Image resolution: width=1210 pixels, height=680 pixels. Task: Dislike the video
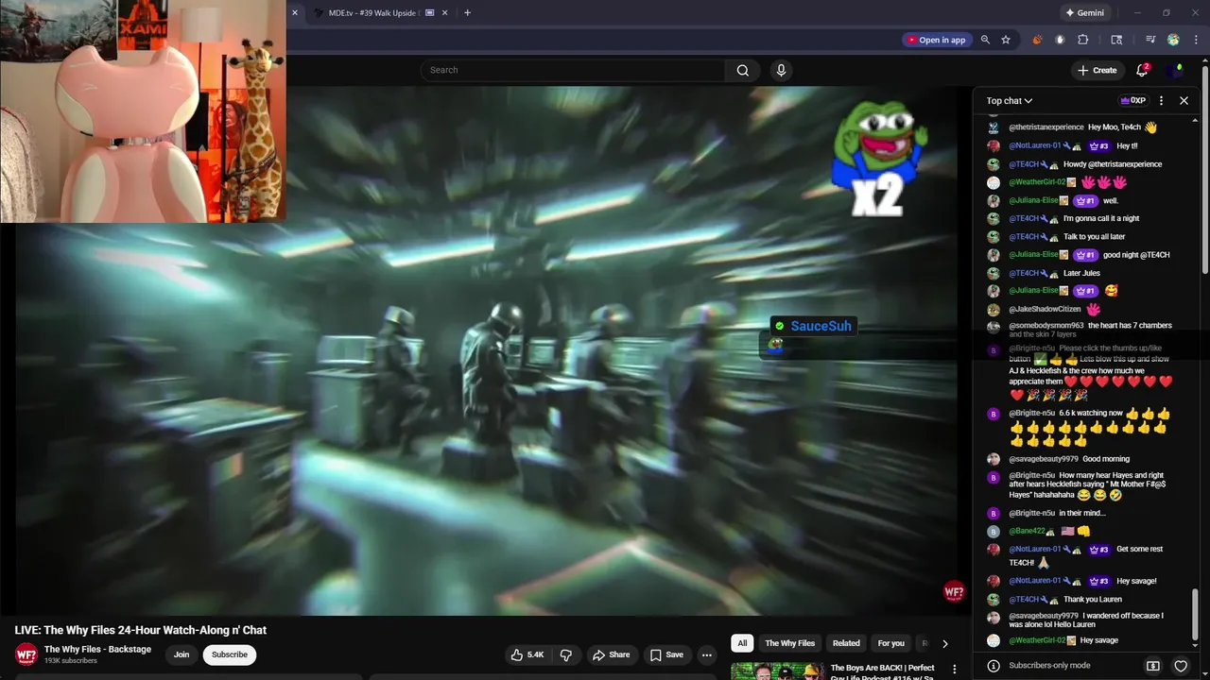tap(566, 654)
